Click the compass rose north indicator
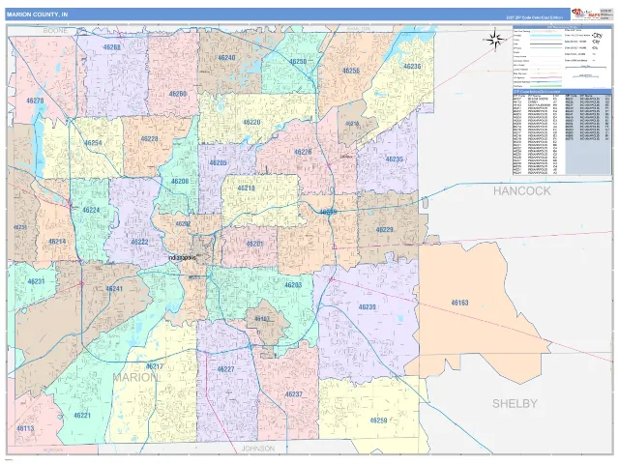 coord(494,40)
